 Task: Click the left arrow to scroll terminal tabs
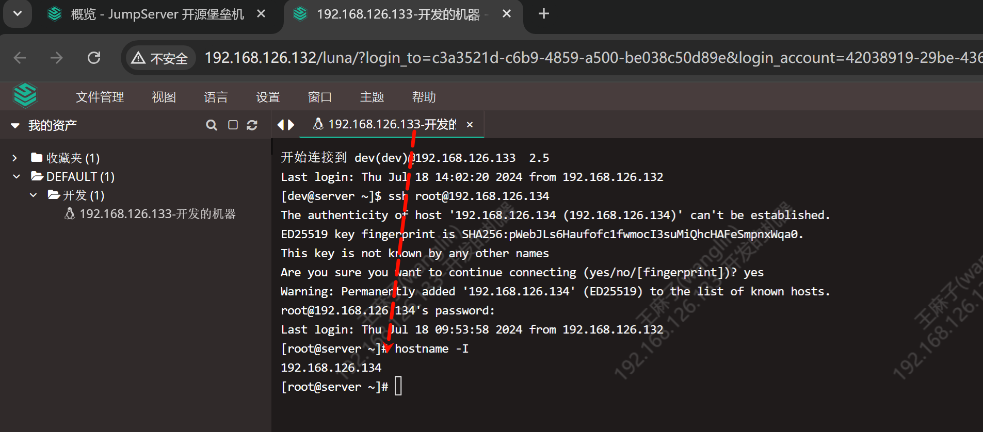coord(281,124)
